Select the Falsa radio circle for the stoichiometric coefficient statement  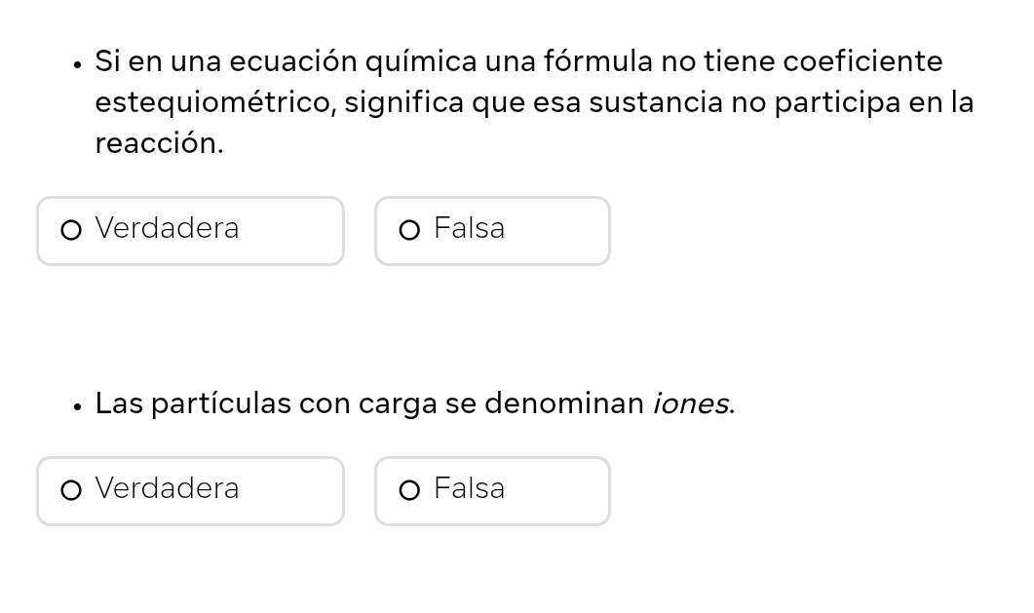tap(409, 230)
